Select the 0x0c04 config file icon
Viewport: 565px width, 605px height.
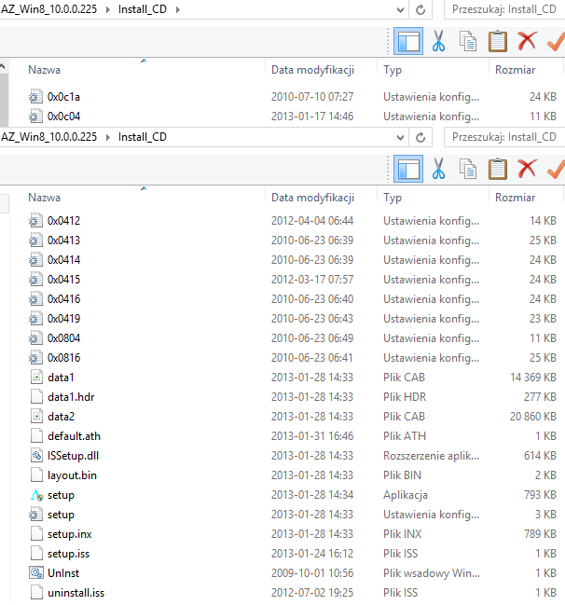click(x=35, y=117)
